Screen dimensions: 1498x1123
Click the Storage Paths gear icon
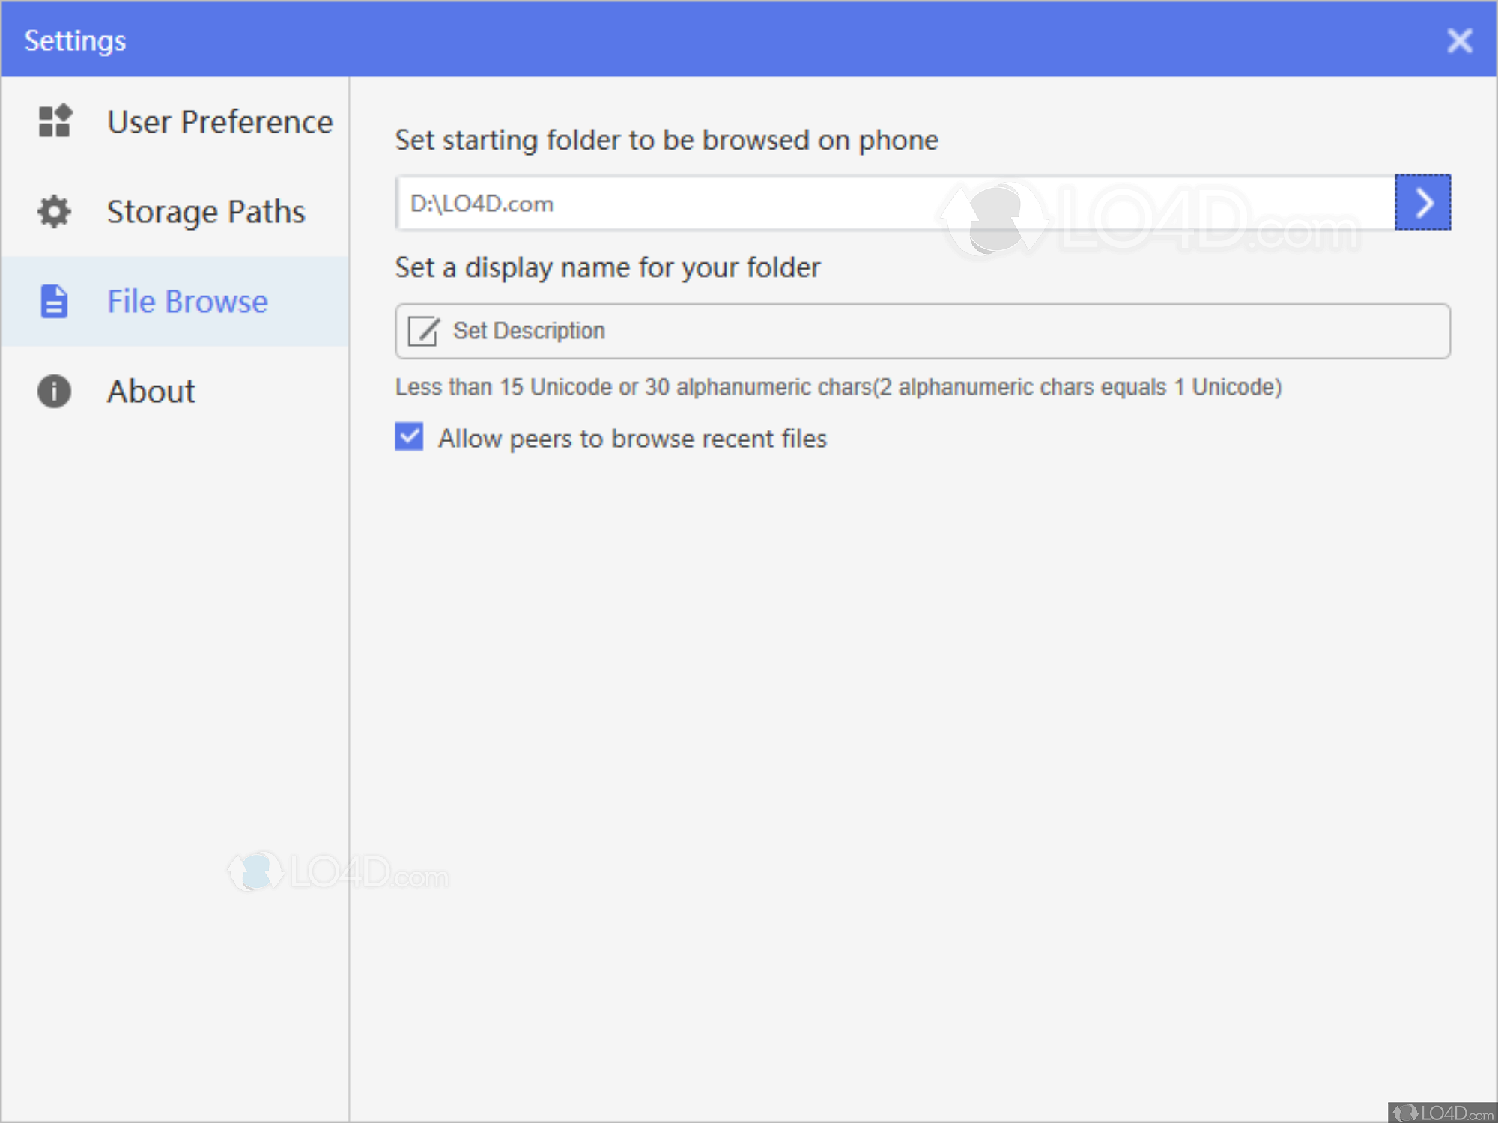point(55,212)
